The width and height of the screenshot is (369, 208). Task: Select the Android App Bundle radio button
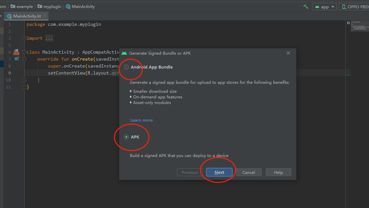126,67
